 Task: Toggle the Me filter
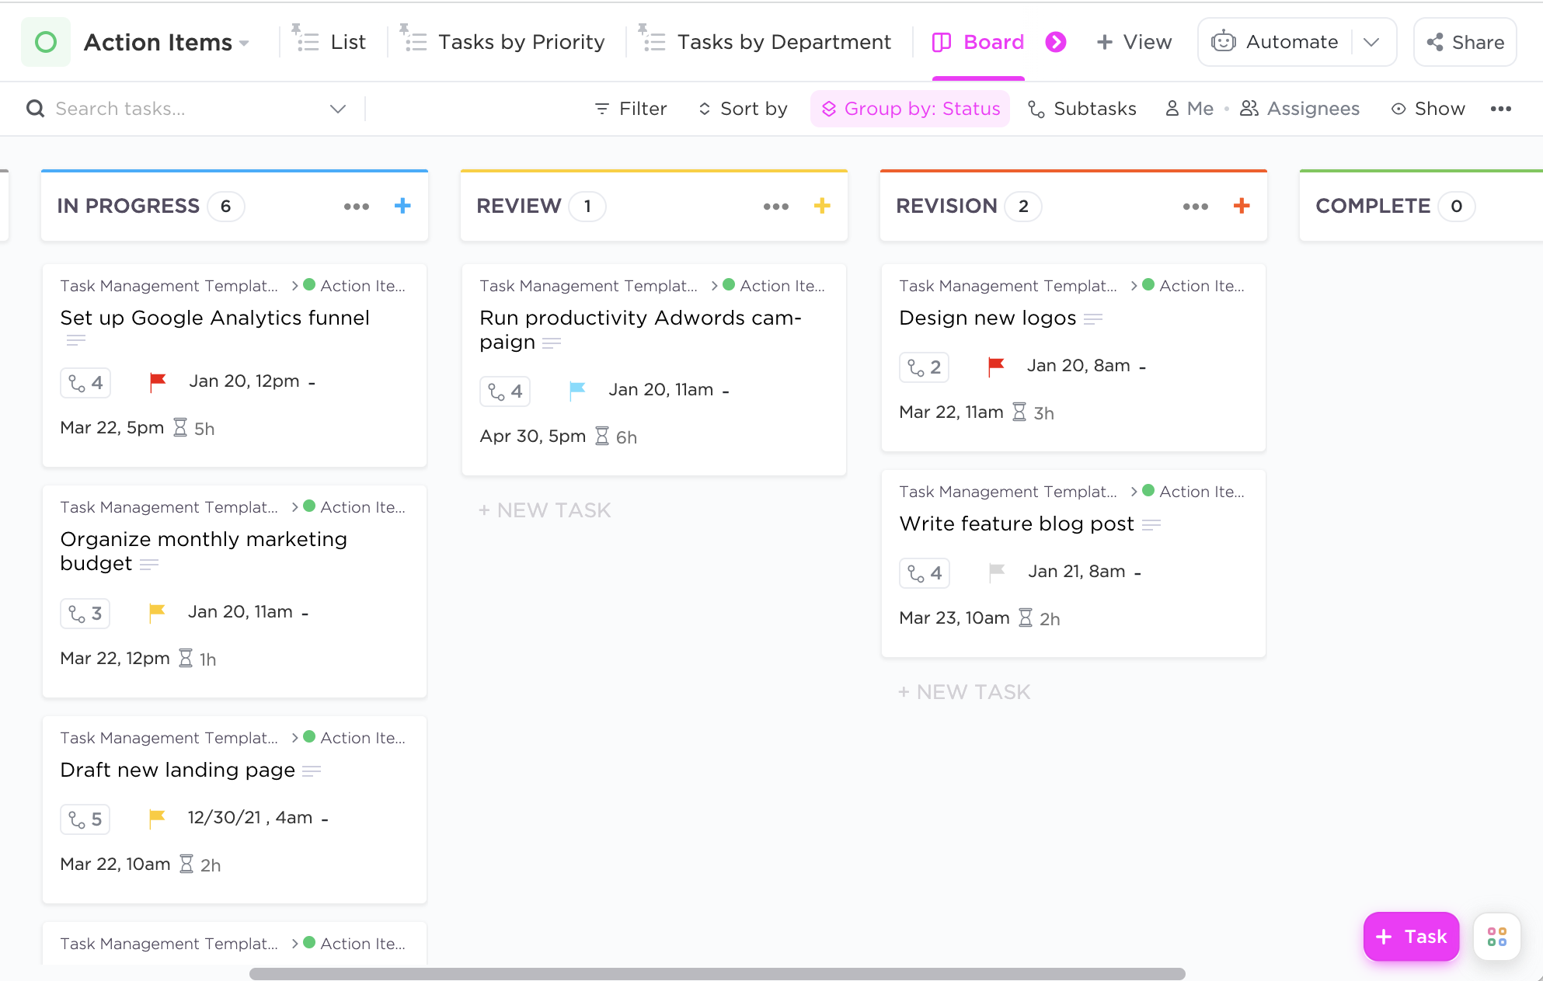click(1188, 109)
